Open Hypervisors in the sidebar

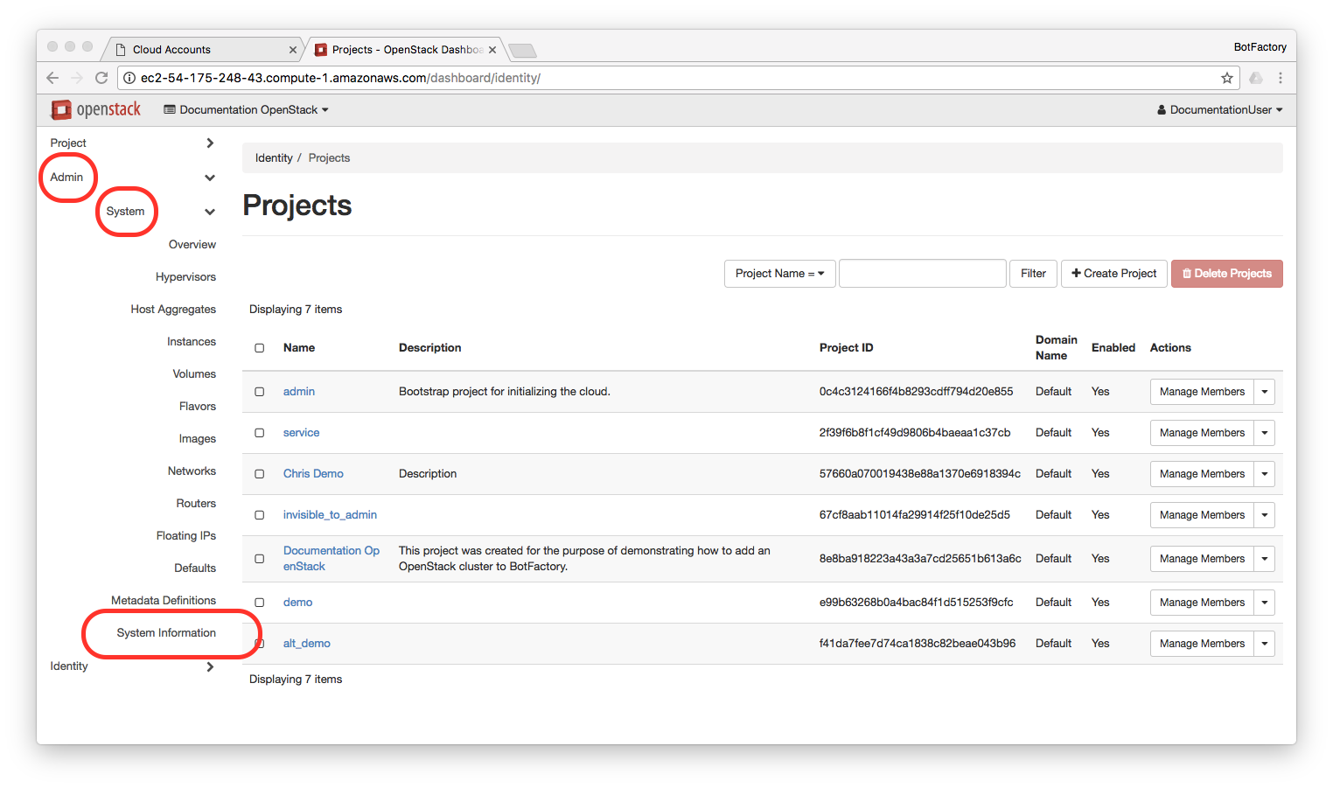(x=185, y=277)
